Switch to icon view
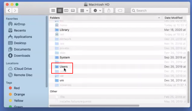This screenshot has width=192, height=111. (x=53, y=10)
